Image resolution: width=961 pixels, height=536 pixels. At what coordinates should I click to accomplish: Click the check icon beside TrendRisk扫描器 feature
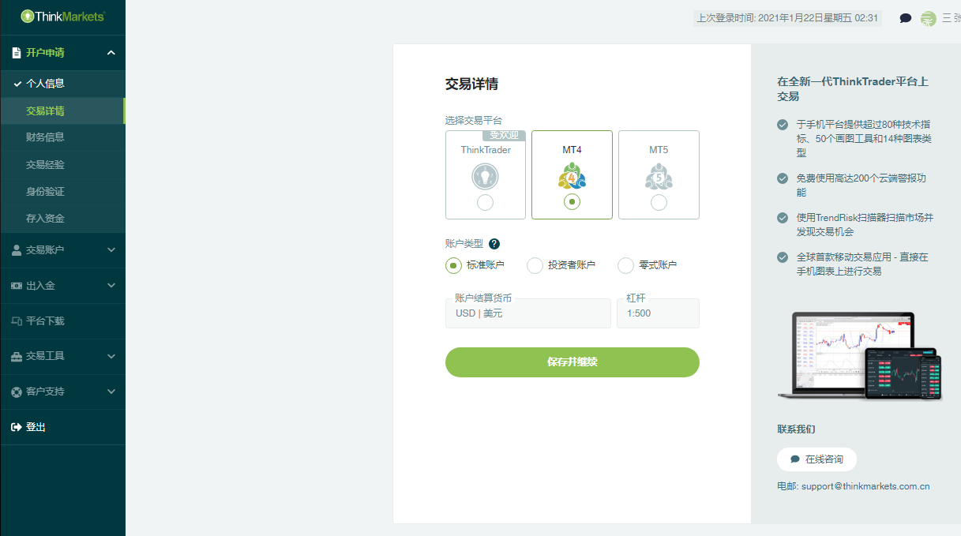click(783, 218)
